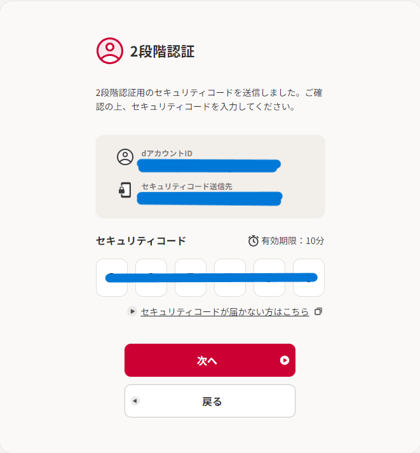Image resolution: width=420 pixels, height=453 pixels.
Task: Click the white play icon inside 次へ button
Action: click(x=285, y=360)
